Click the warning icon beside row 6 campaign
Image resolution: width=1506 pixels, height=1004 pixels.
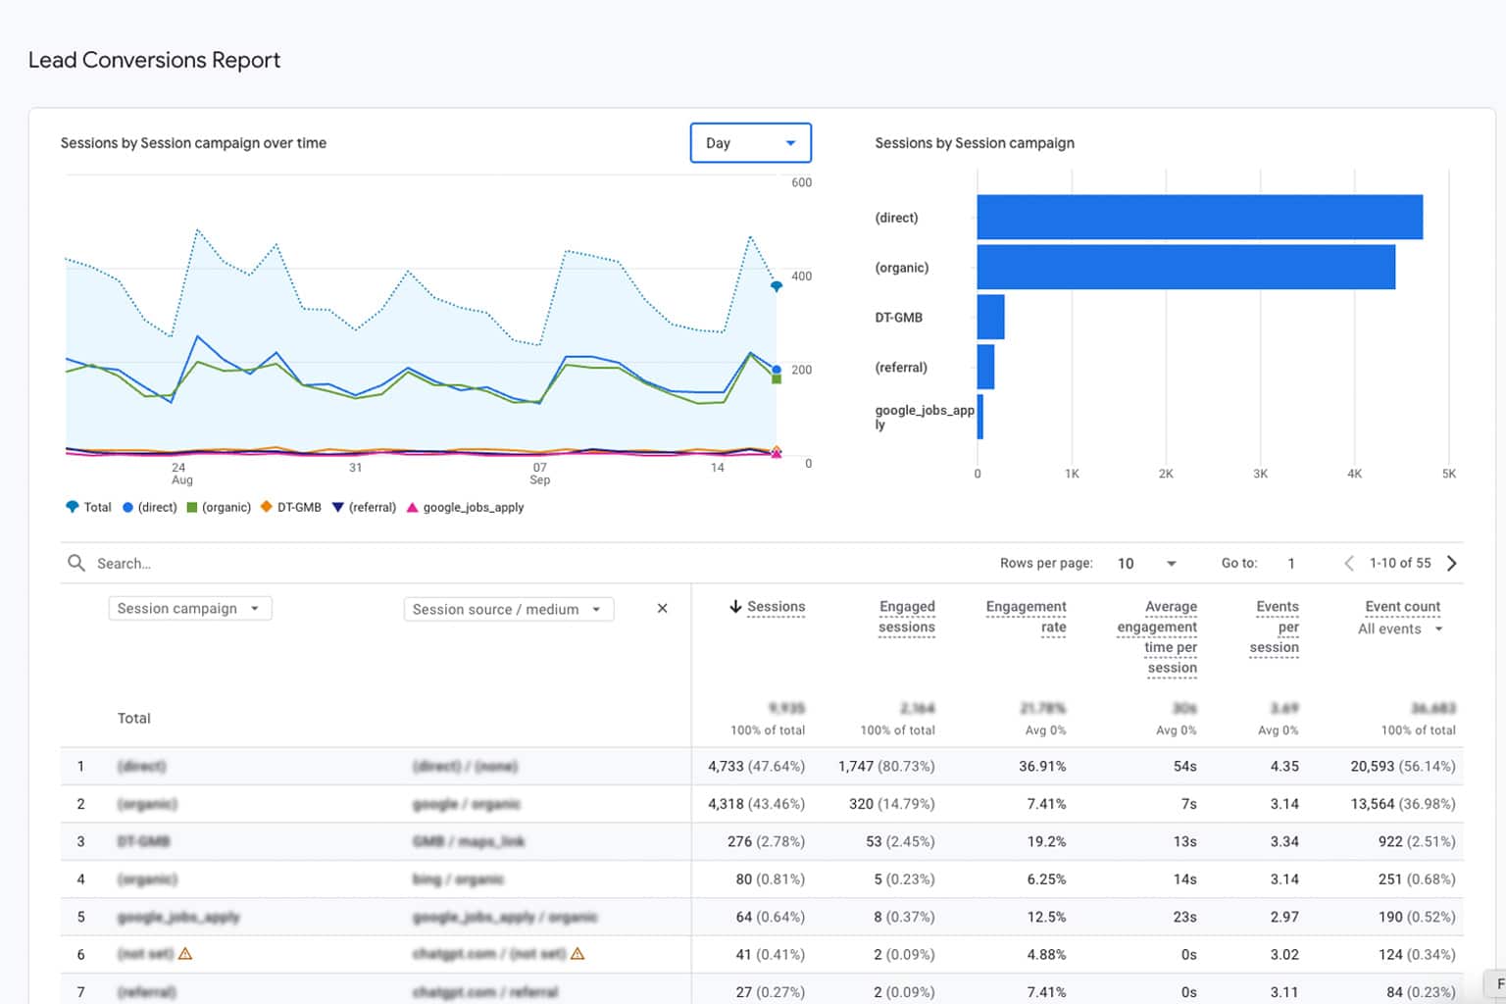[185, 954]
